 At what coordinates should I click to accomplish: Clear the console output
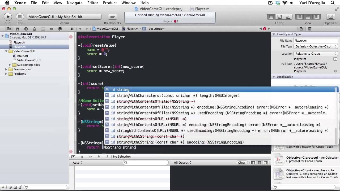[242, 163]
